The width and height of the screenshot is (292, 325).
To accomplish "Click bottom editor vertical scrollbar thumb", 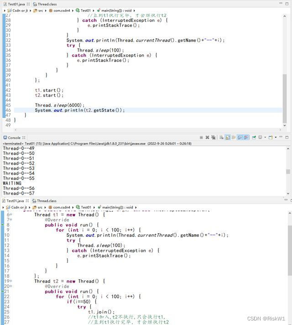I will point(290,251).
